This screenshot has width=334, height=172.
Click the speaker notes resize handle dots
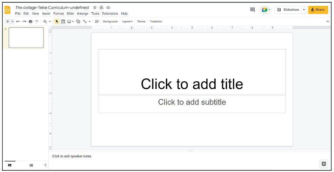point(190,151)
